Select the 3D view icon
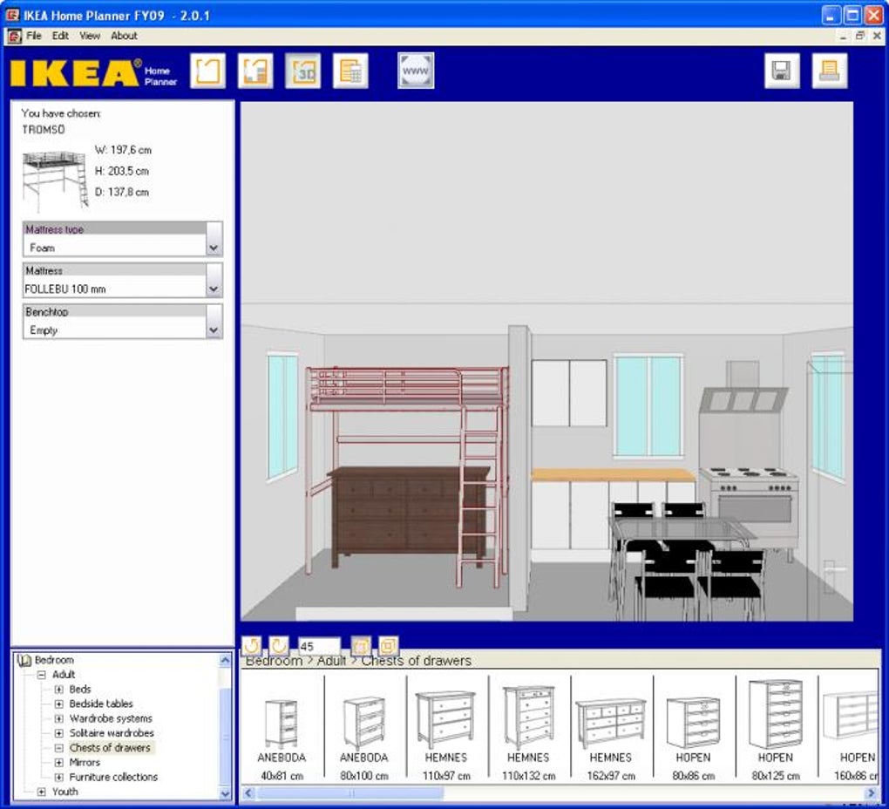Screen dimensions: 889x809 (x=302, y=71)
